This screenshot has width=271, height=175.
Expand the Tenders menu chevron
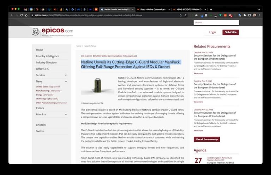click(x=66, y=75)
